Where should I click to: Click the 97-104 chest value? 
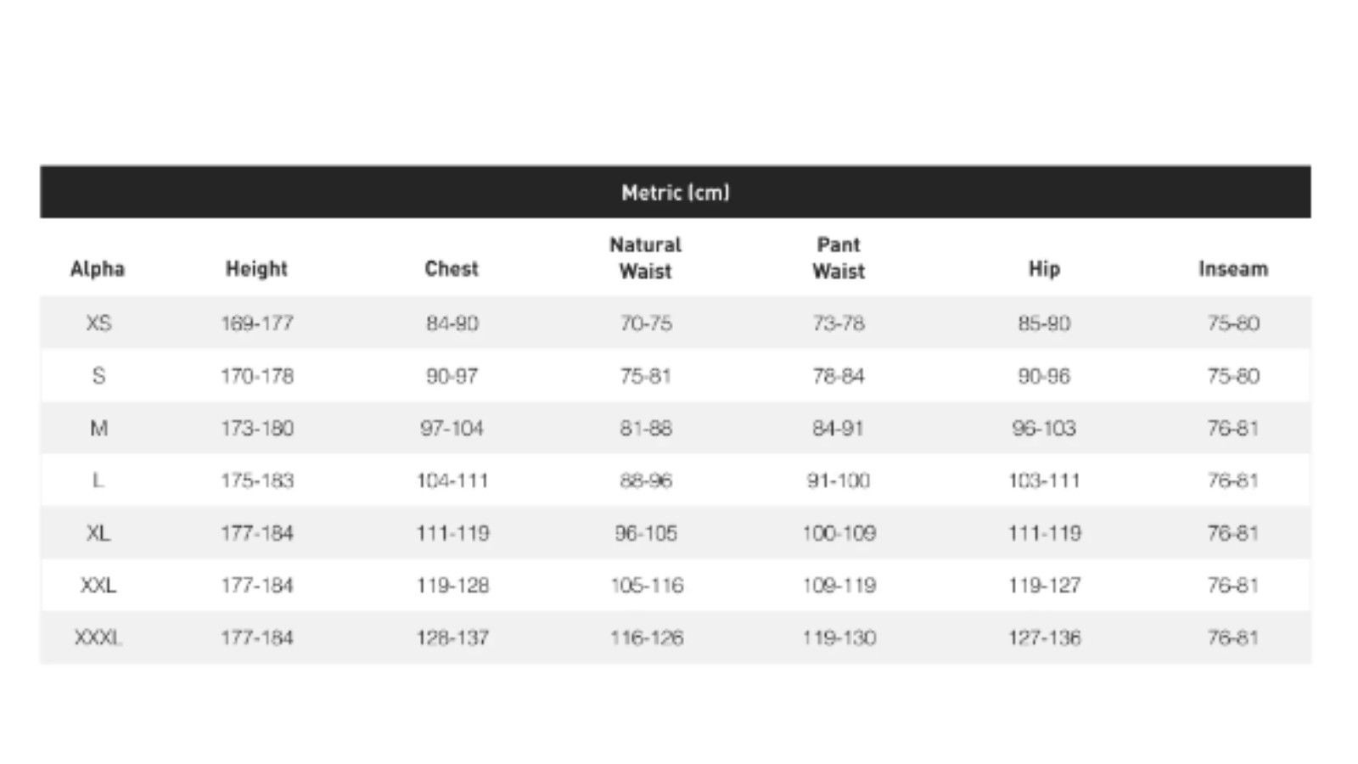pos(452,429)
